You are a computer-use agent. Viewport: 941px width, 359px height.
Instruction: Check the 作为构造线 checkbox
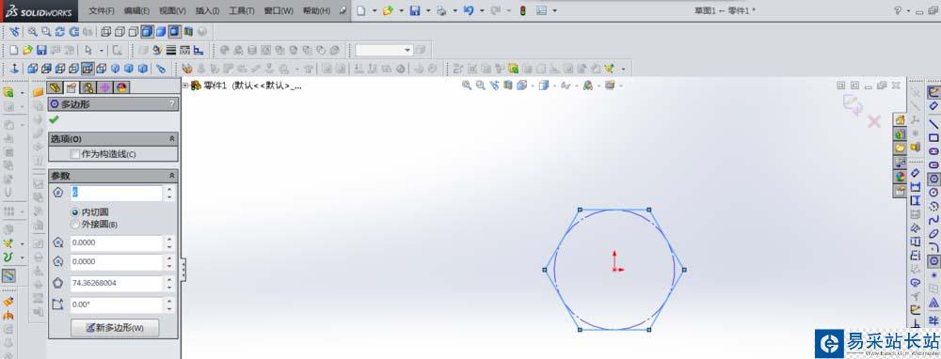74,154
